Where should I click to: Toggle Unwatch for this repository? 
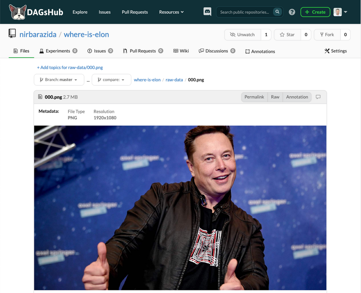coord(243,35)
